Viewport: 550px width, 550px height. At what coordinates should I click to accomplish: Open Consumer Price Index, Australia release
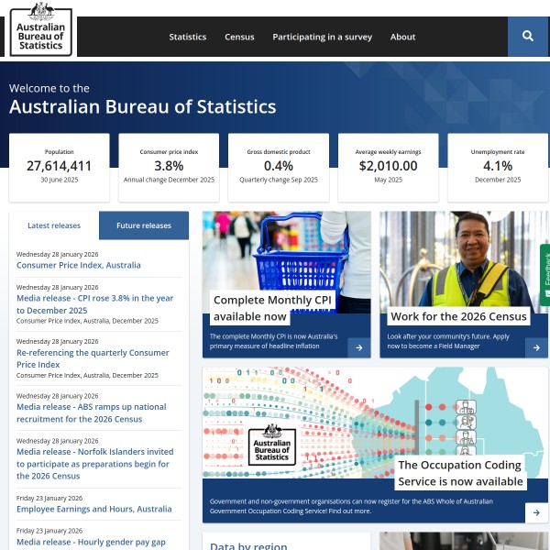coord(79,266)
